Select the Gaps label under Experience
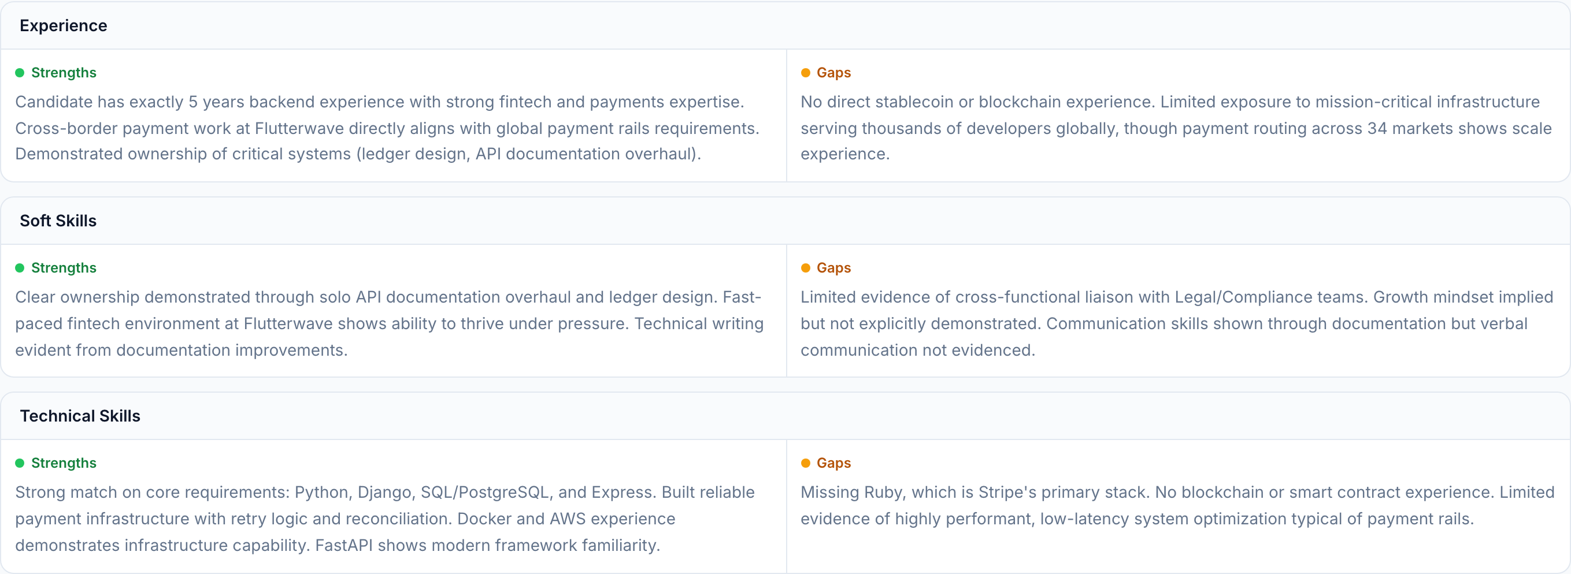The width and height of the screenshot is (1571, 574). pyautogui.click(x=833, y=73)
